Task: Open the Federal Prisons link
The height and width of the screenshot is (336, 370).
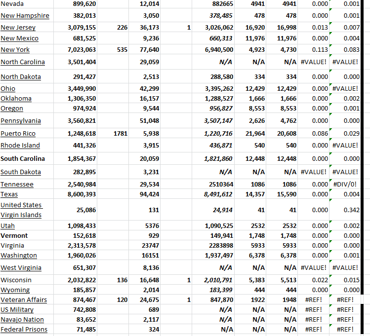Action: coord(24,330)
